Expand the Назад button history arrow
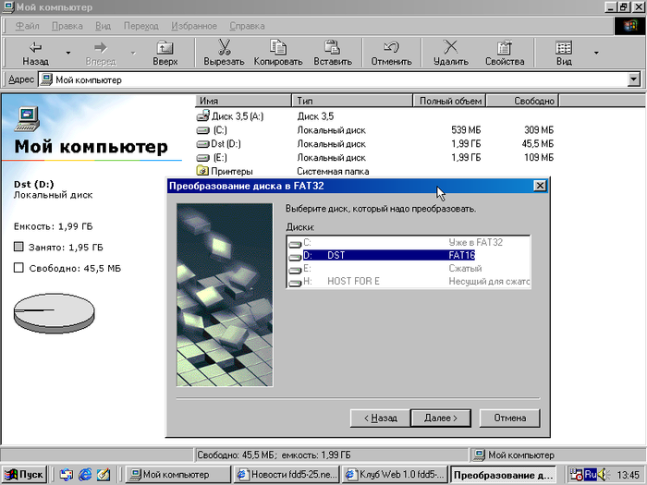 click(68, 54)
